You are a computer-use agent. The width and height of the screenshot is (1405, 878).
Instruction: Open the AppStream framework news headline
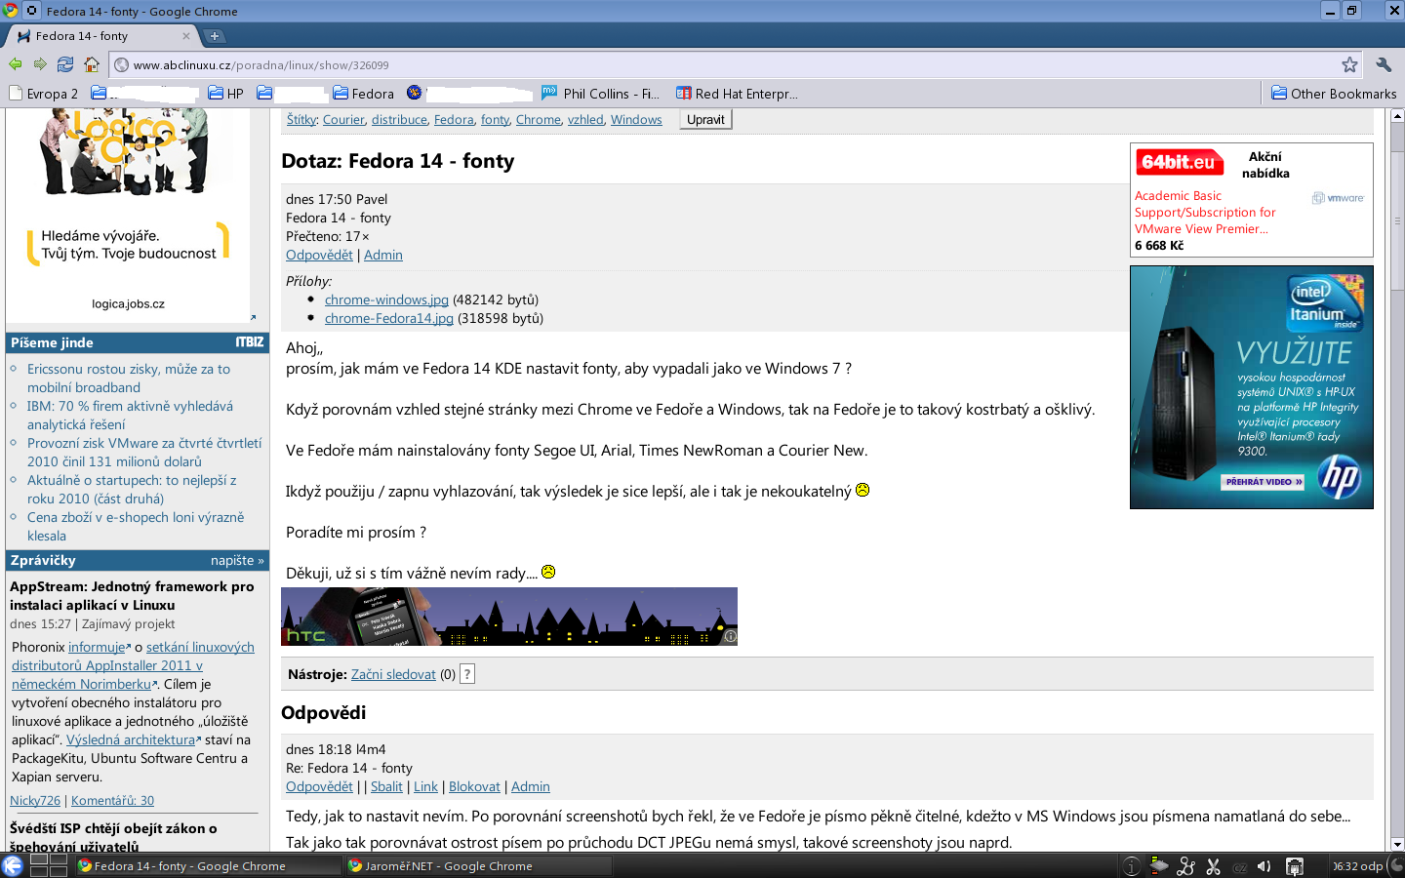[132, 596]
